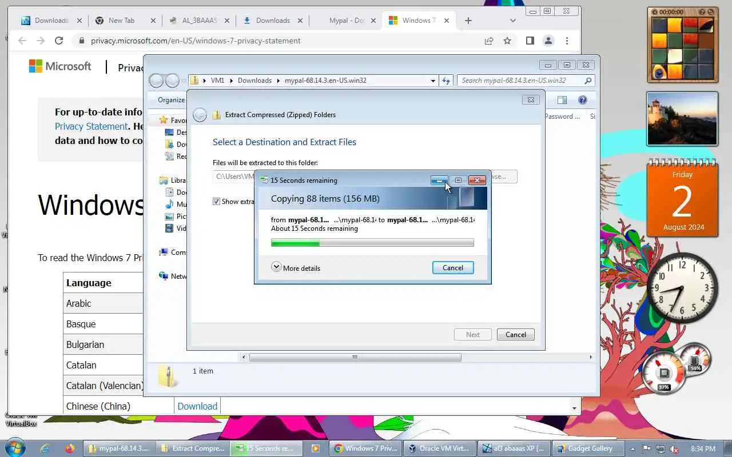Click Privacy Statement link on webpage
The image size is (732, 457).
pos(91,126)
